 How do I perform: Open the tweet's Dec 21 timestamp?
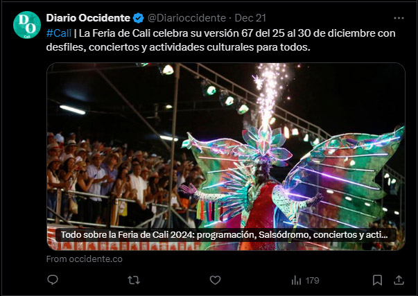250,18
